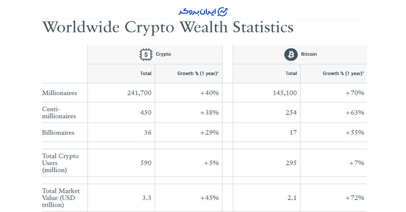Click the Bitcoin column group header label
The width and height of the screenshot is (406, 212).
[x=309, y=54]
